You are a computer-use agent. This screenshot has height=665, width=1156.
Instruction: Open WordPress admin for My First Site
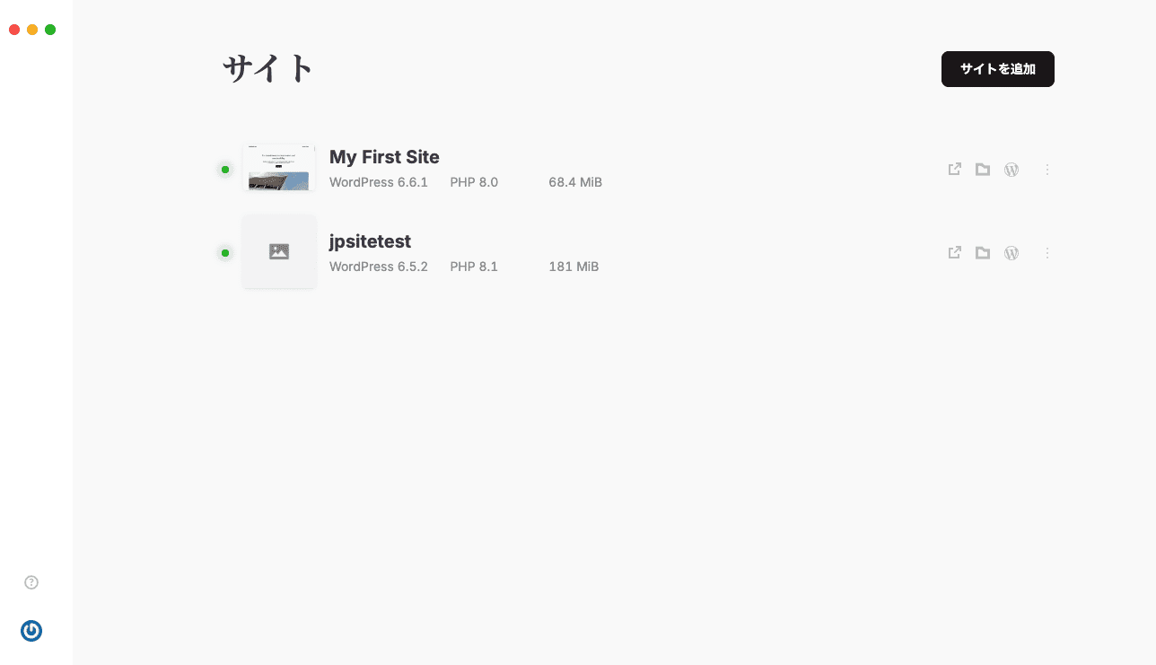tap(1011, 170)
